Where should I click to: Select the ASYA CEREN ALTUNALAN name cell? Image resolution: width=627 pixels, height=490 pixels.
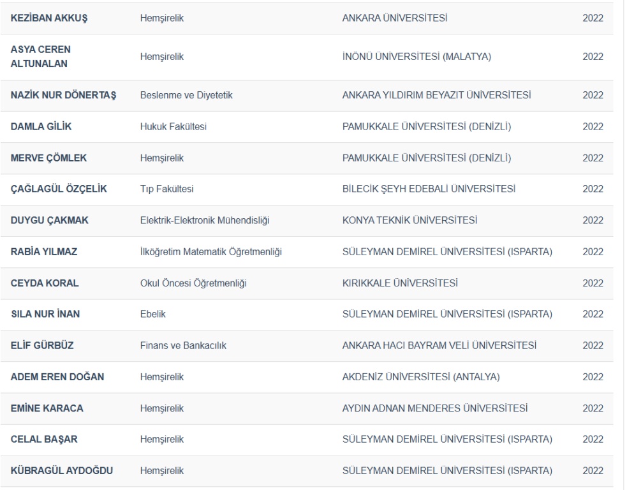click(41, 57)
